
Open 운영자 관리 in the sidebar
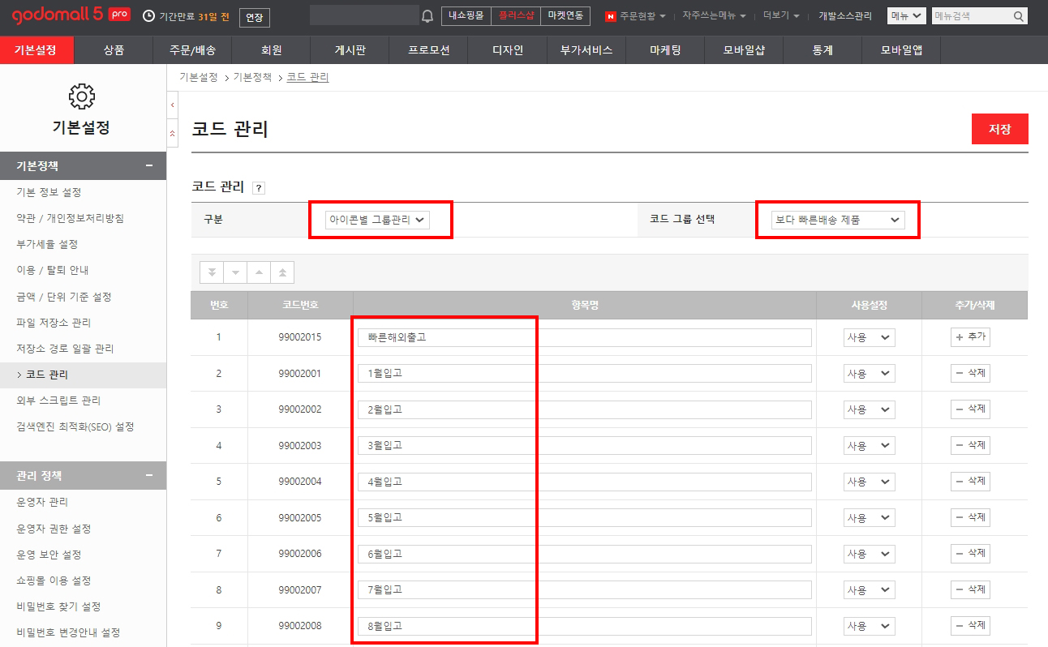pos(42,502)
